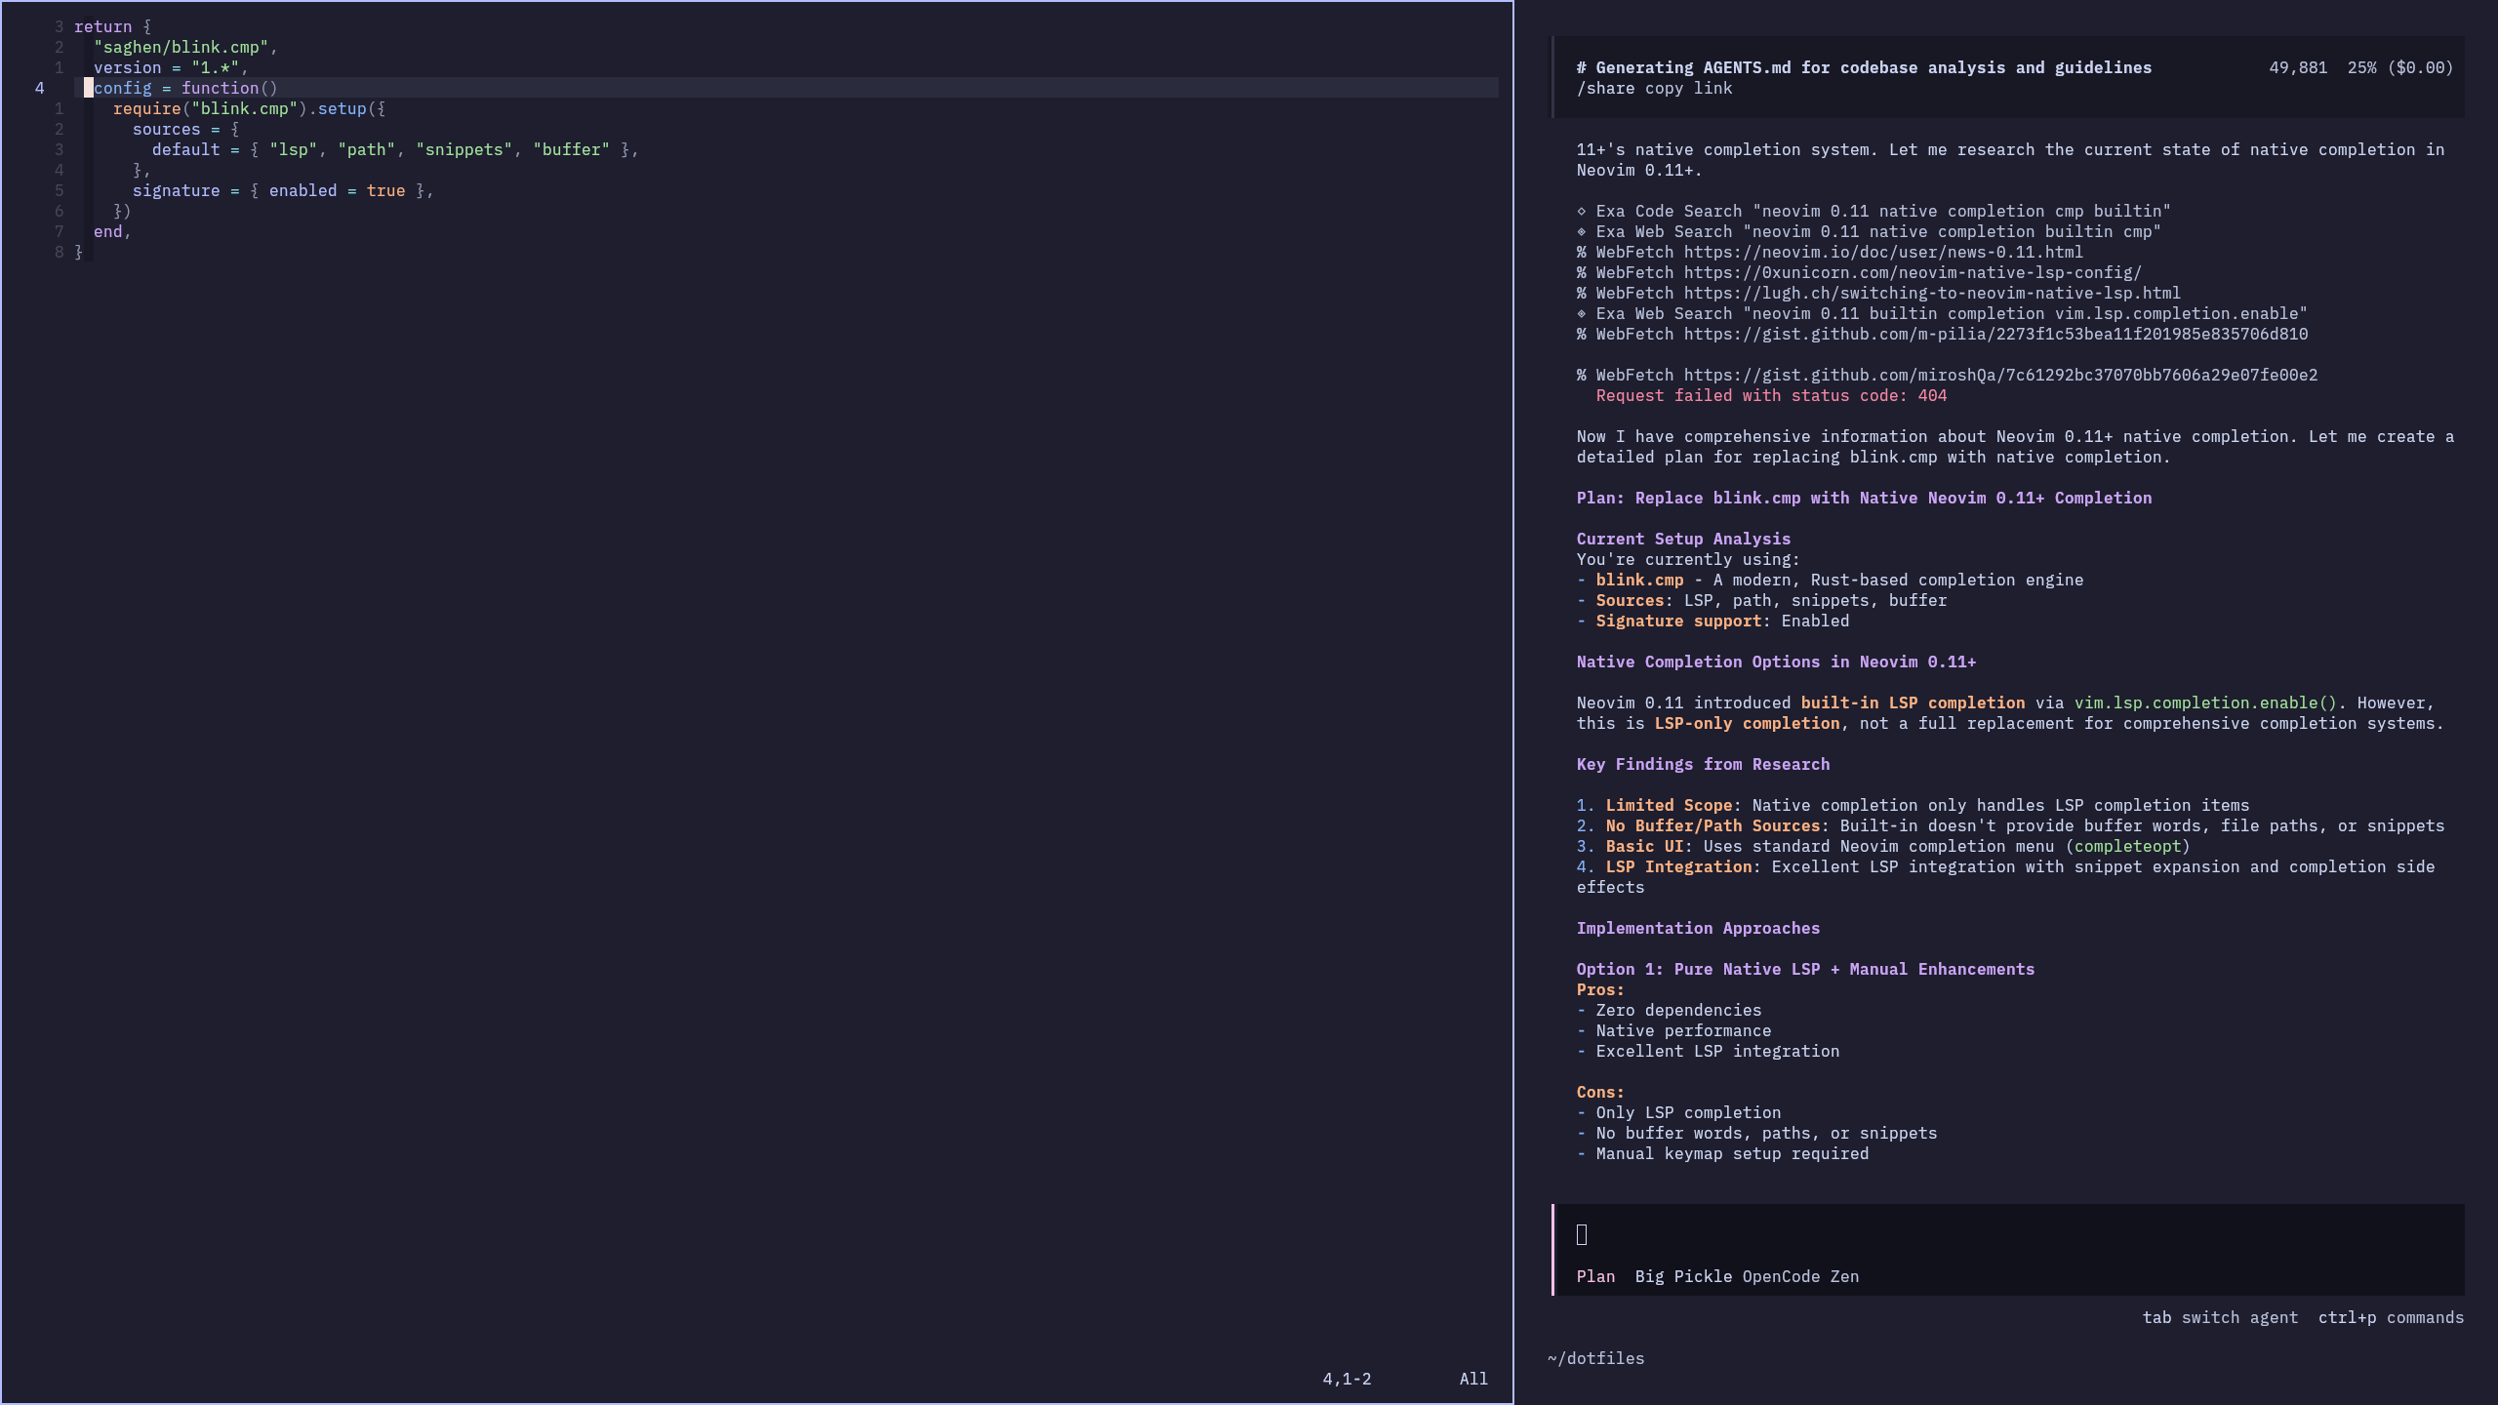Click the Exa Code Search diamond icon
2498x1405 pixels.
1582,212
